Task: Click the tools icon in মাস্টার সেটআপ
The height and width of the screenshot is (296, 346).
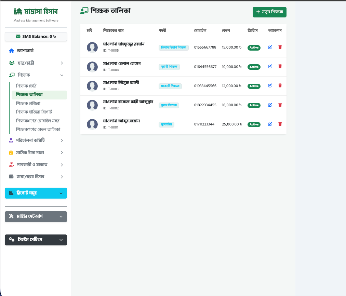Action: pyautogui.click(x=11, y=216)
